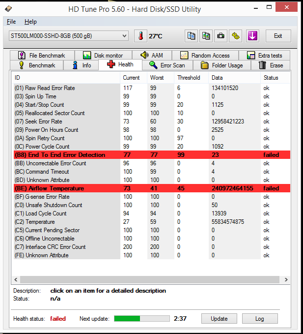Click the purple download arrow icon
The image size is (303, 334).
tap(252, 36)
